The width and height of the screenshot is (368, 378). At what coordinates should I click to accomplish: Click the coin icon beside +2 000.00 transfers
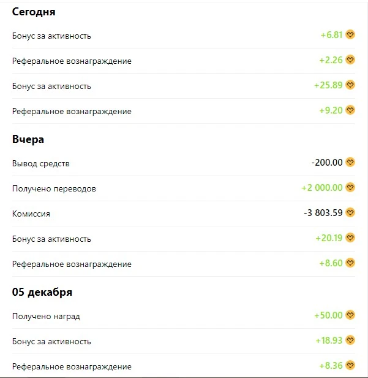(x=350, y=187)
